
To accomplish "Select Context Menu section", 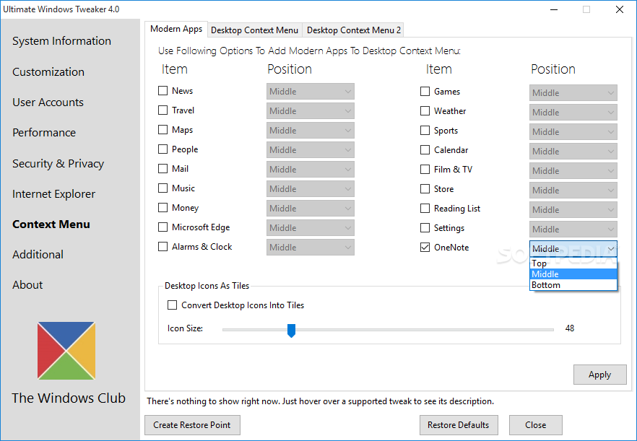I will tap(51, 224).
